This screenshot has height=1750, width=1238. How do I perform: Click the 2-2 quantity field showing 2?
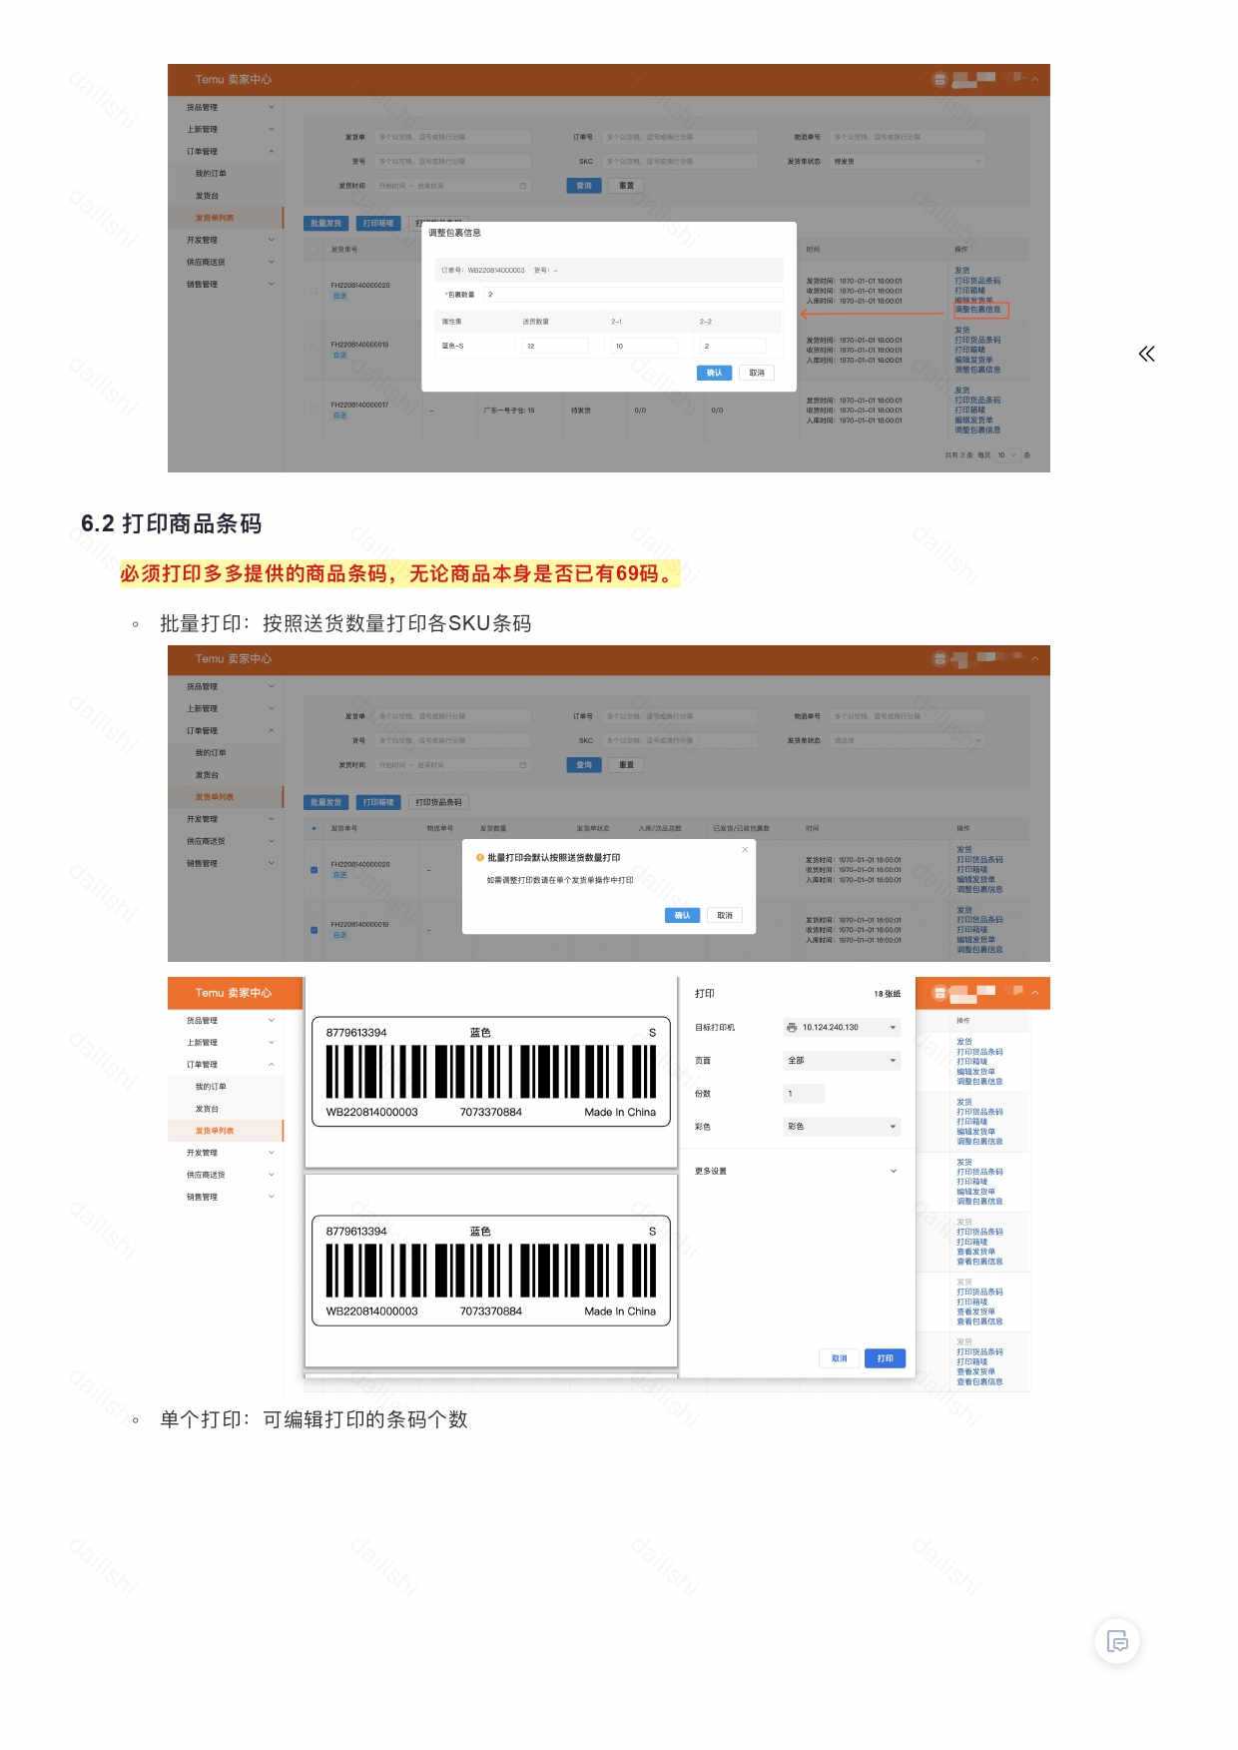coord(732,346)
